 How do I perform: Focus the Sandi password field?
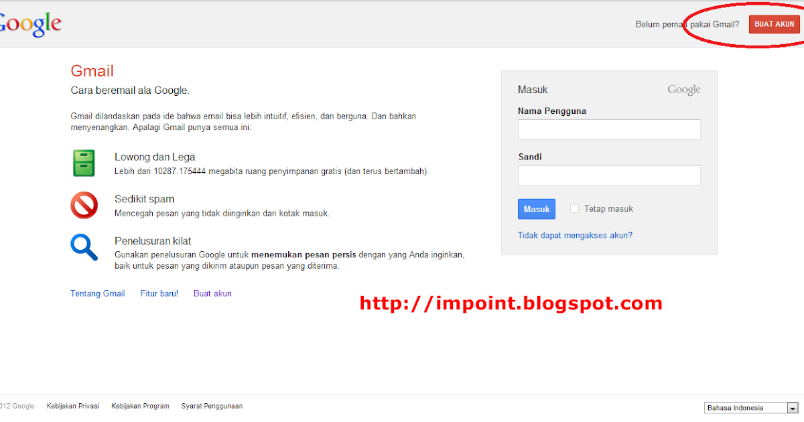tap(609, 175)
